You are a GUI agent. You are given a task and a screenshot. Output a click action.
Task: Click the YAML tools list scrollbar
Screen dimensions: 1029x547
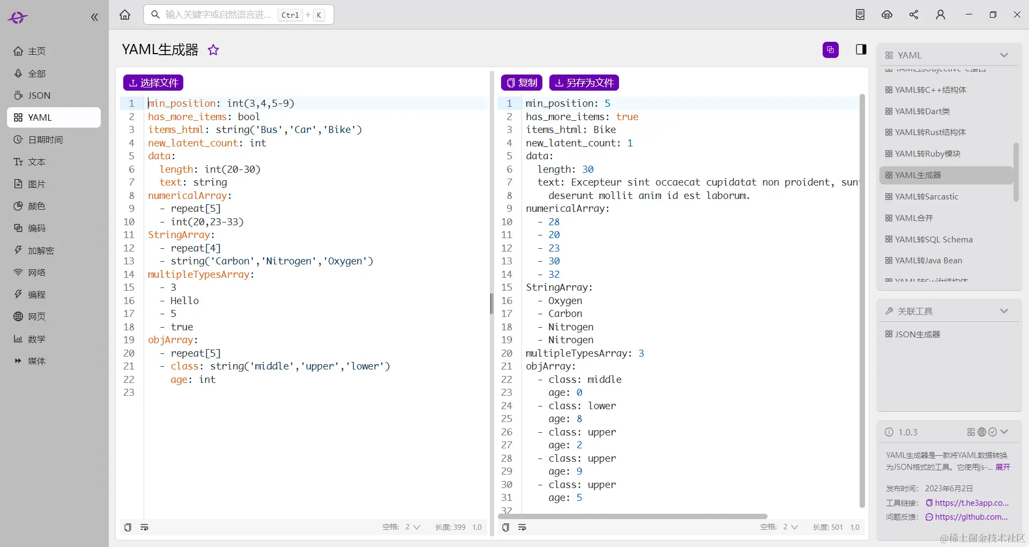pos(1016,172)
